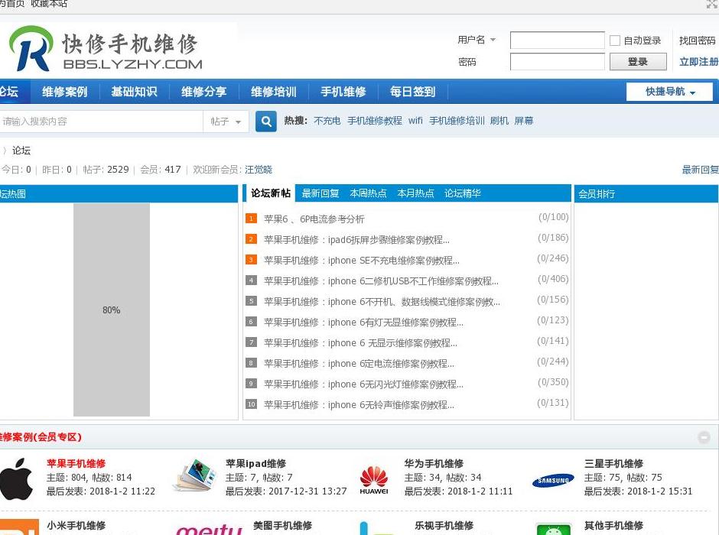Switch to the 本月热点 tab
The width and height of the screenshot is (719, 535).
point(415,193)
